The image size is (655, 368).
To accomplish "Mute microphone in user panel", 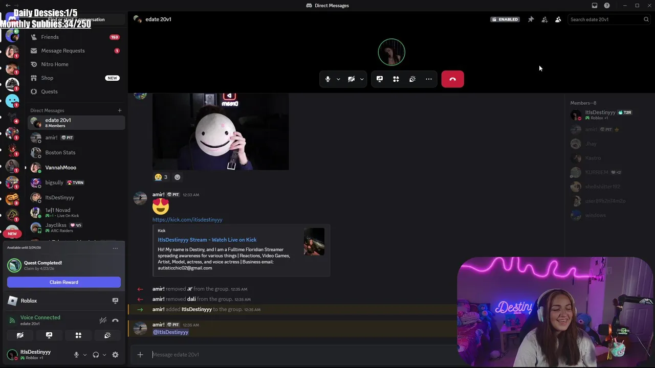I will (x=76, y=355).
